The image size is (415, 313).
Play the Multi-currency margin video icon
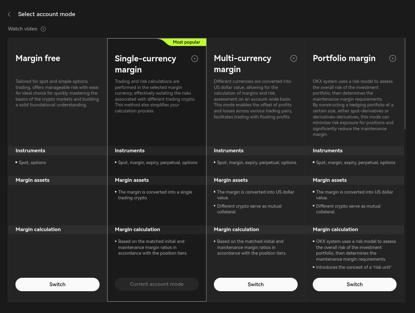[x=294, y=58]
